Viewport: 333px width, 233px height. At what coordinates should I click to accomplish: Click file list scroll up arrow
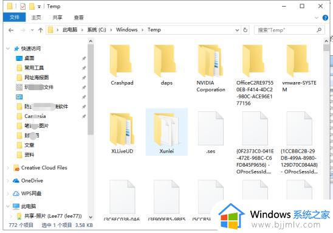326,41
